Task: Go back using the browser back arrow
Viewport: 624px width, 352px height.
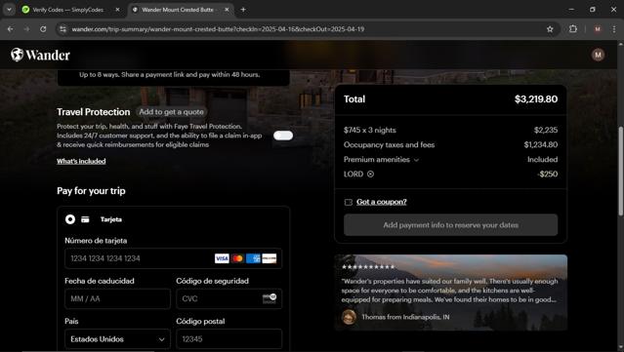Action: pos(11,29)
